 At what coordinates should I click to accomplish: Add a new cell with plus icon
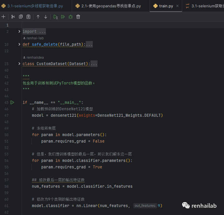4,17
